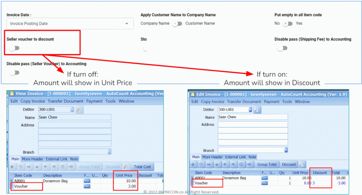The width and height of the screenshot is (362, 195).
Task: Click the add row plus icon in Edit Invoice
Action: tap(193, 165)
